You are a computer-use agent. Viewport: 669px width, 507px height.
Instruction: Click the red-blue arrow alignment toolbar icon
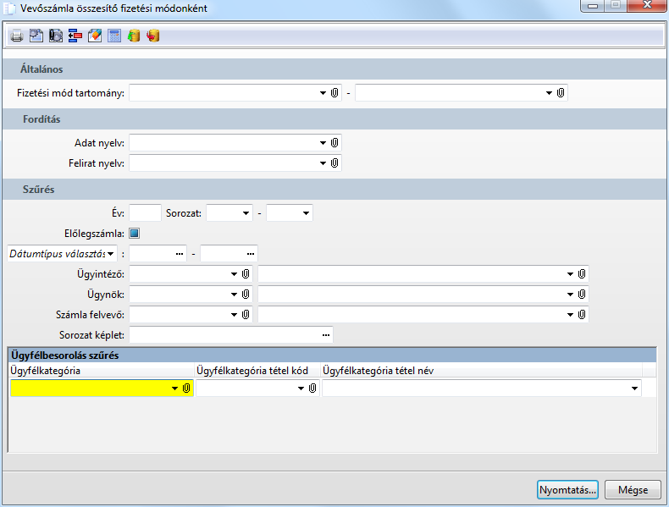point(75,36)
